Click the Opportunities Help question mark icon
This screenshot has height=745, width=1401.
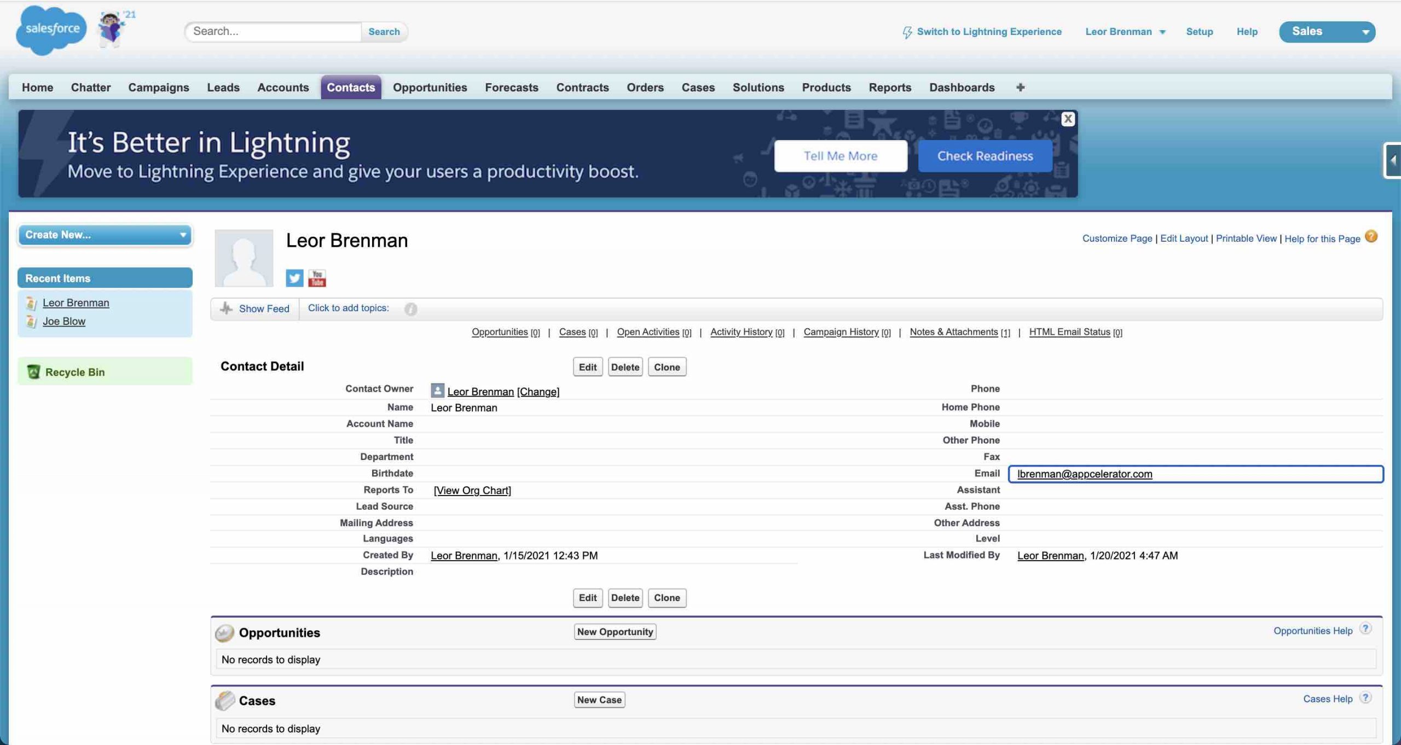click(x=1366, y=628)
